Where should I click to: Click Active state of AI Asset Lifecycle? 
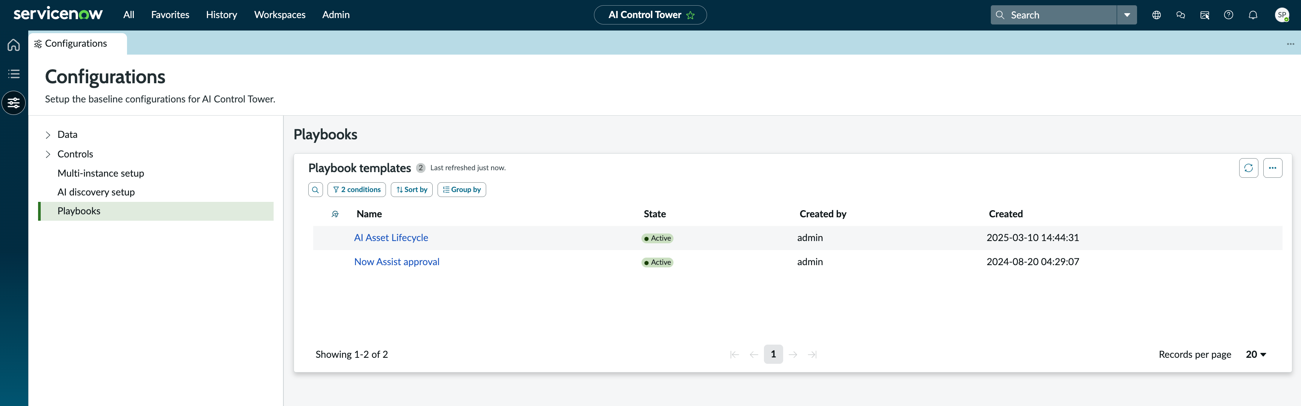(x=657, y=238)
